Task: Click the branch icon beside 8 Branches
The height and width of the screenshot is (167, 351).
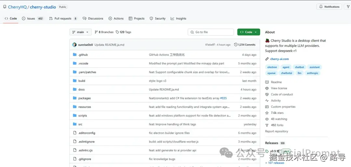Action: tap(96, 32)
